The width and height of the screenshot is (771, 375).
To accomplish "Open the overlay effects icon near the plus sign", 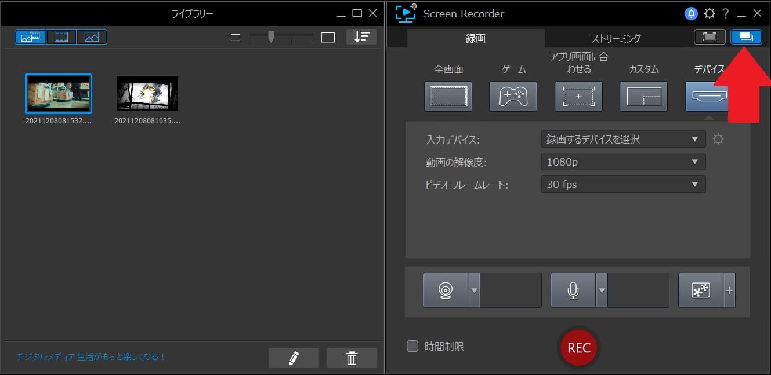I will 701,290.
